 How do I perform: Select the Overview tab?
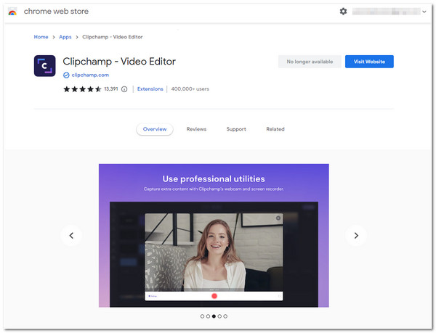click(155, 129)
